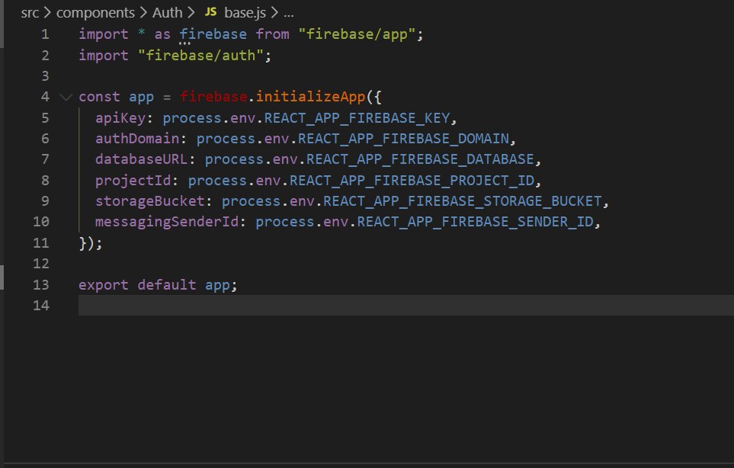Viewport: 734px width, 468px height.
Task: Place cursor on the empty line 14
Action: pyautogui.click(x=405, y=305)
